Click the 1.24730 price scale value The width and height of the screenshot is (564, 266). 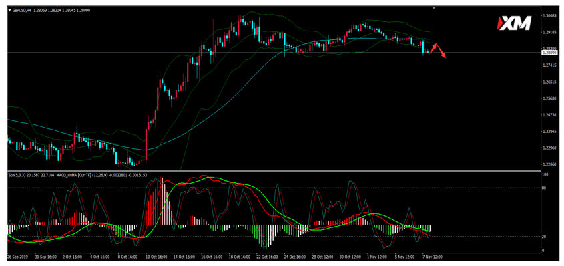pos(549,115)
